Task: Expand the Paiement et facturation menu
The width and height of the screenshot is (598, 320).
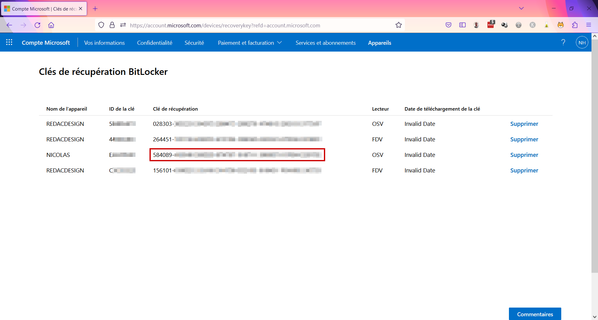Action: pyautogui.click(x=250, y=43)
